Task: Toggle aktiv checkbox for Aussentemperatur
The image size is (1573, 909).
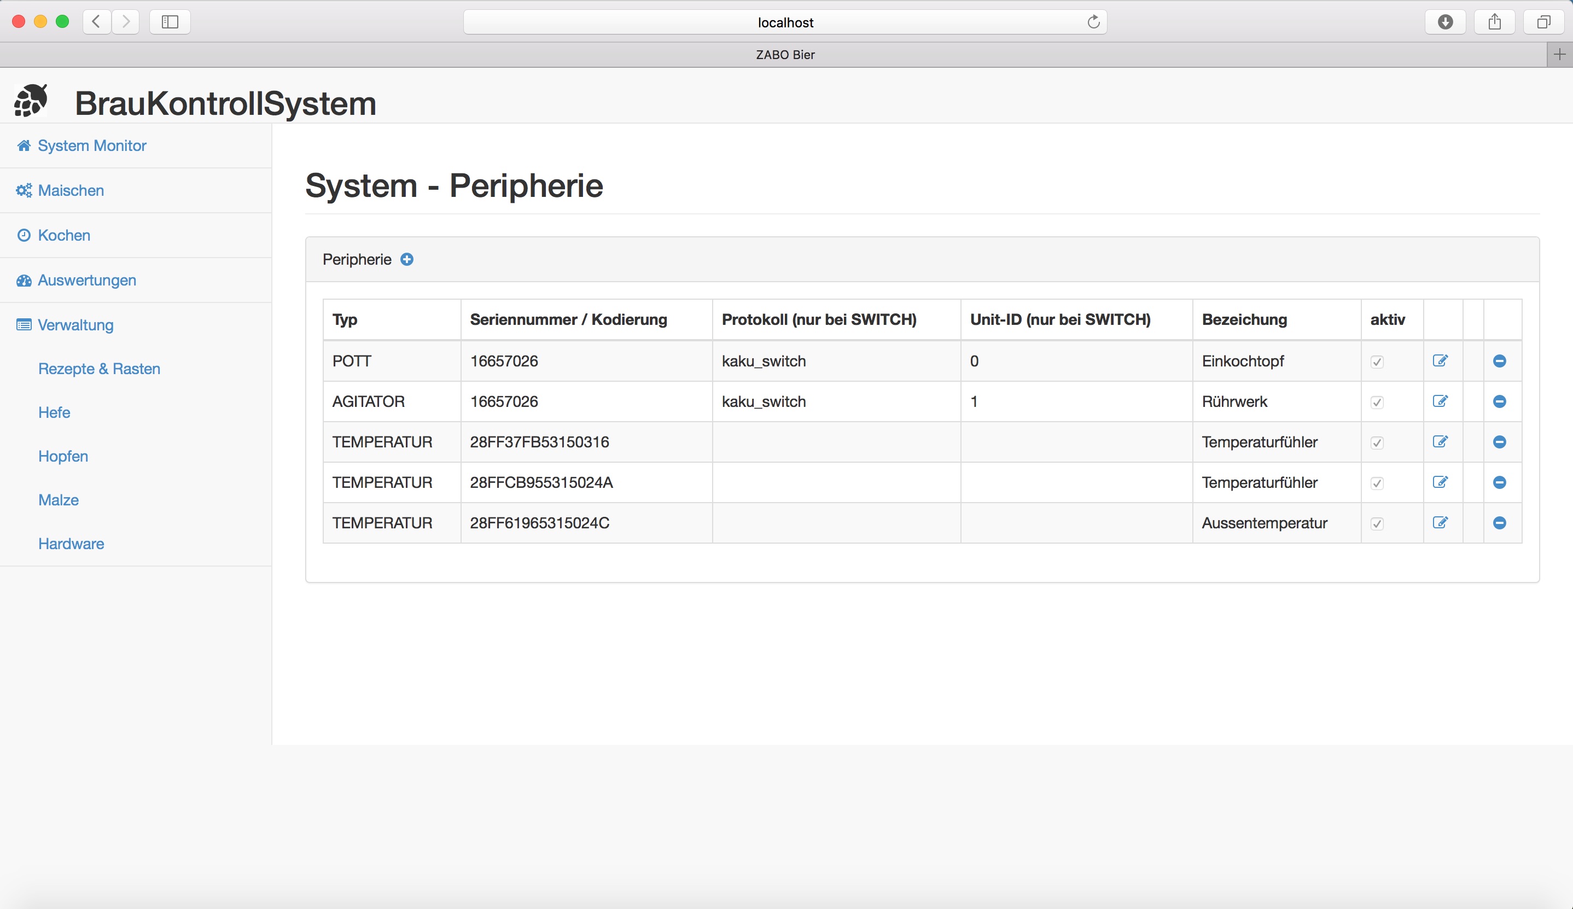Action: pyautogui.click(x=1377, y=524)
